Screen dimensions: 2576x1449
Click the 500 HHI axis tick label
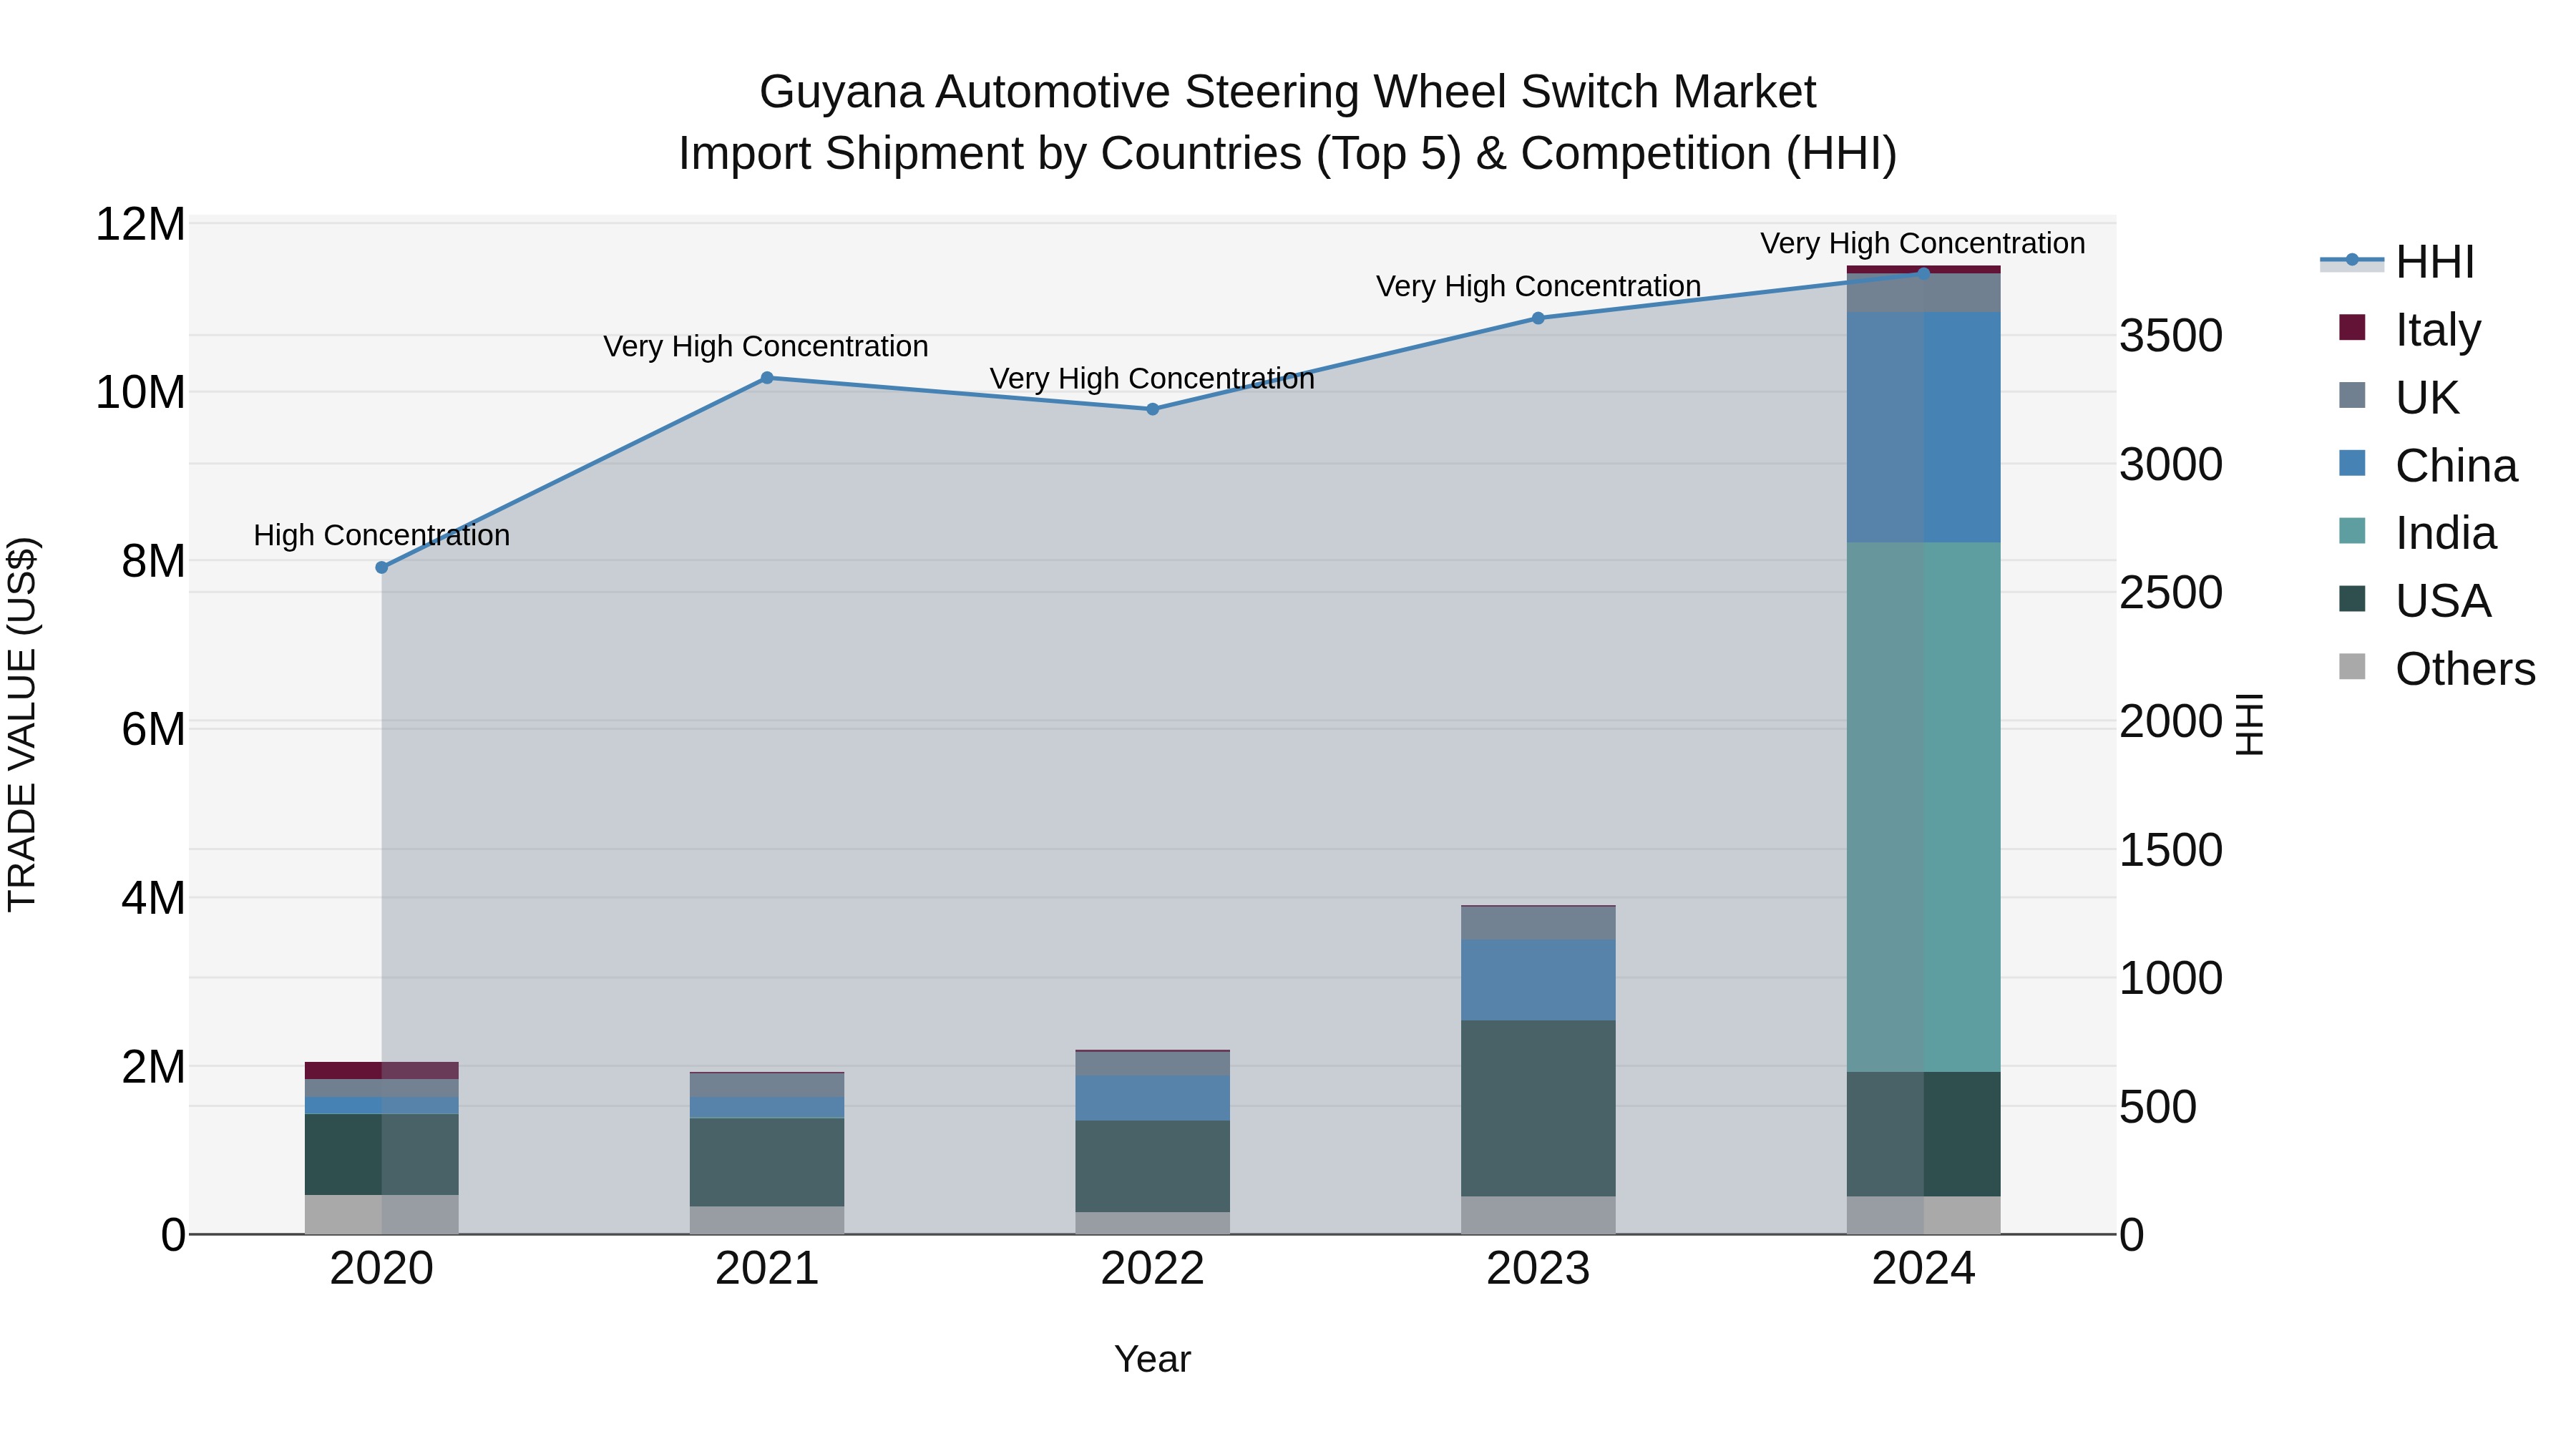pyautogui.click(x=2158, y=1107)
